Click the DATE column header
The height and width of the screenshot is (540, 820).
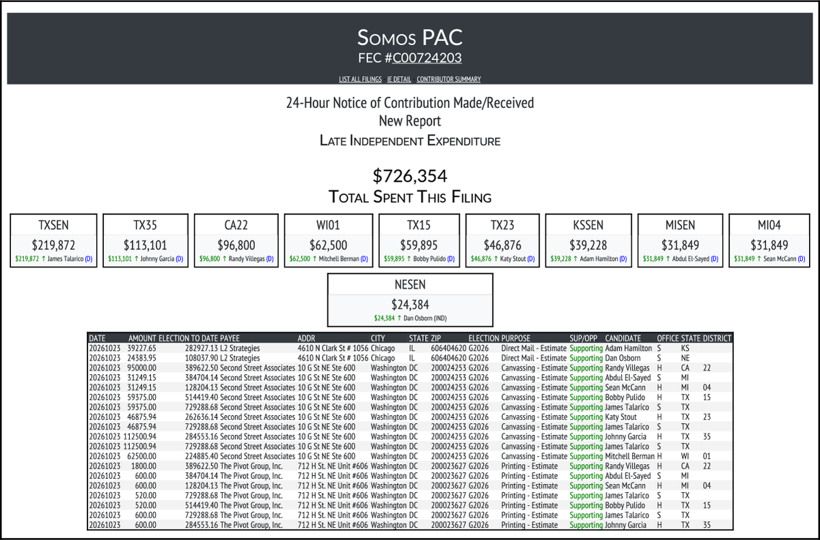(98, 338)
